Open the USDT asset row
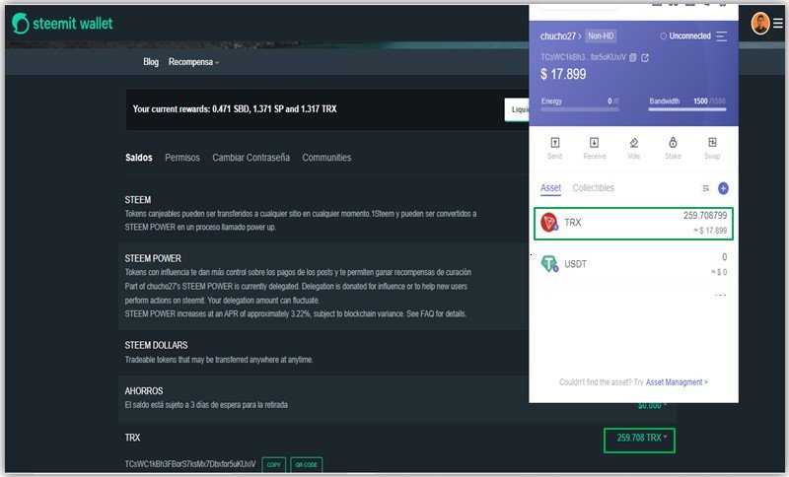The width and height of the screenshot is (789, 477). pyautogui.click(x=633, y=264)
